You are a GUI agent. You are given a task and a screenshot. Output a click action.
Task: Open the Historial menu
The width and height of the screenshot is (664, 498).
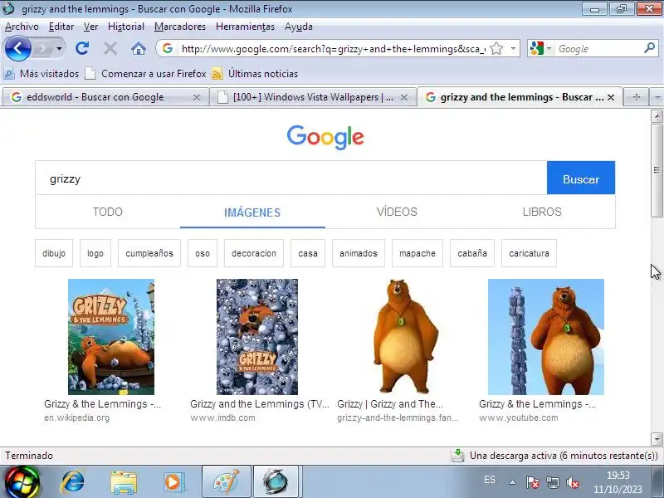pos(126,27)
